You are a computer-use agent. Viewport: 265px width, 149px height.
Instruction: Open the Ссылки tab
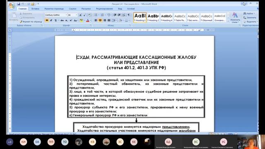click(x=72, y=9)
